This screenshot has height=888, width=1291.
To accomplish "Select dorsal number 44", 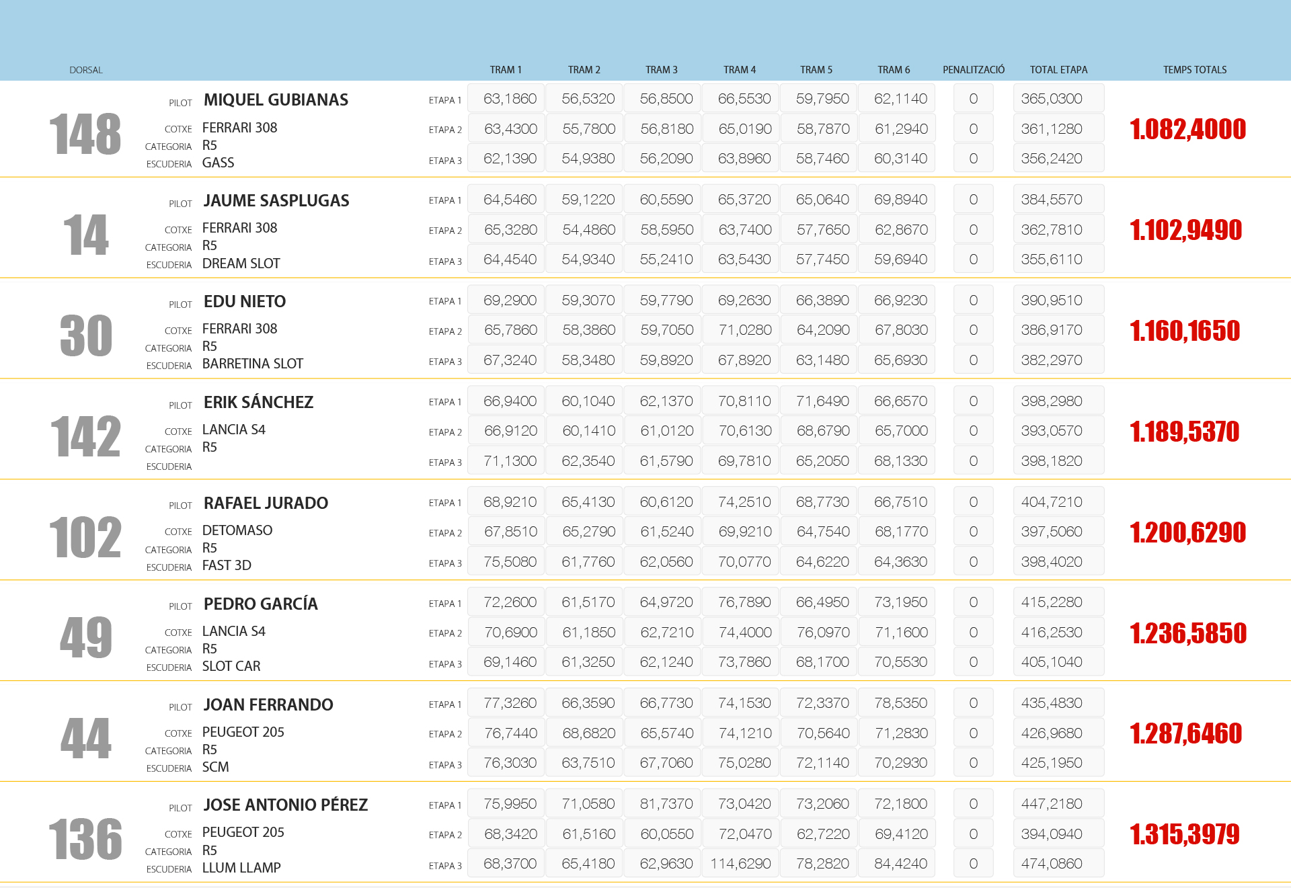I will point(85,738).
